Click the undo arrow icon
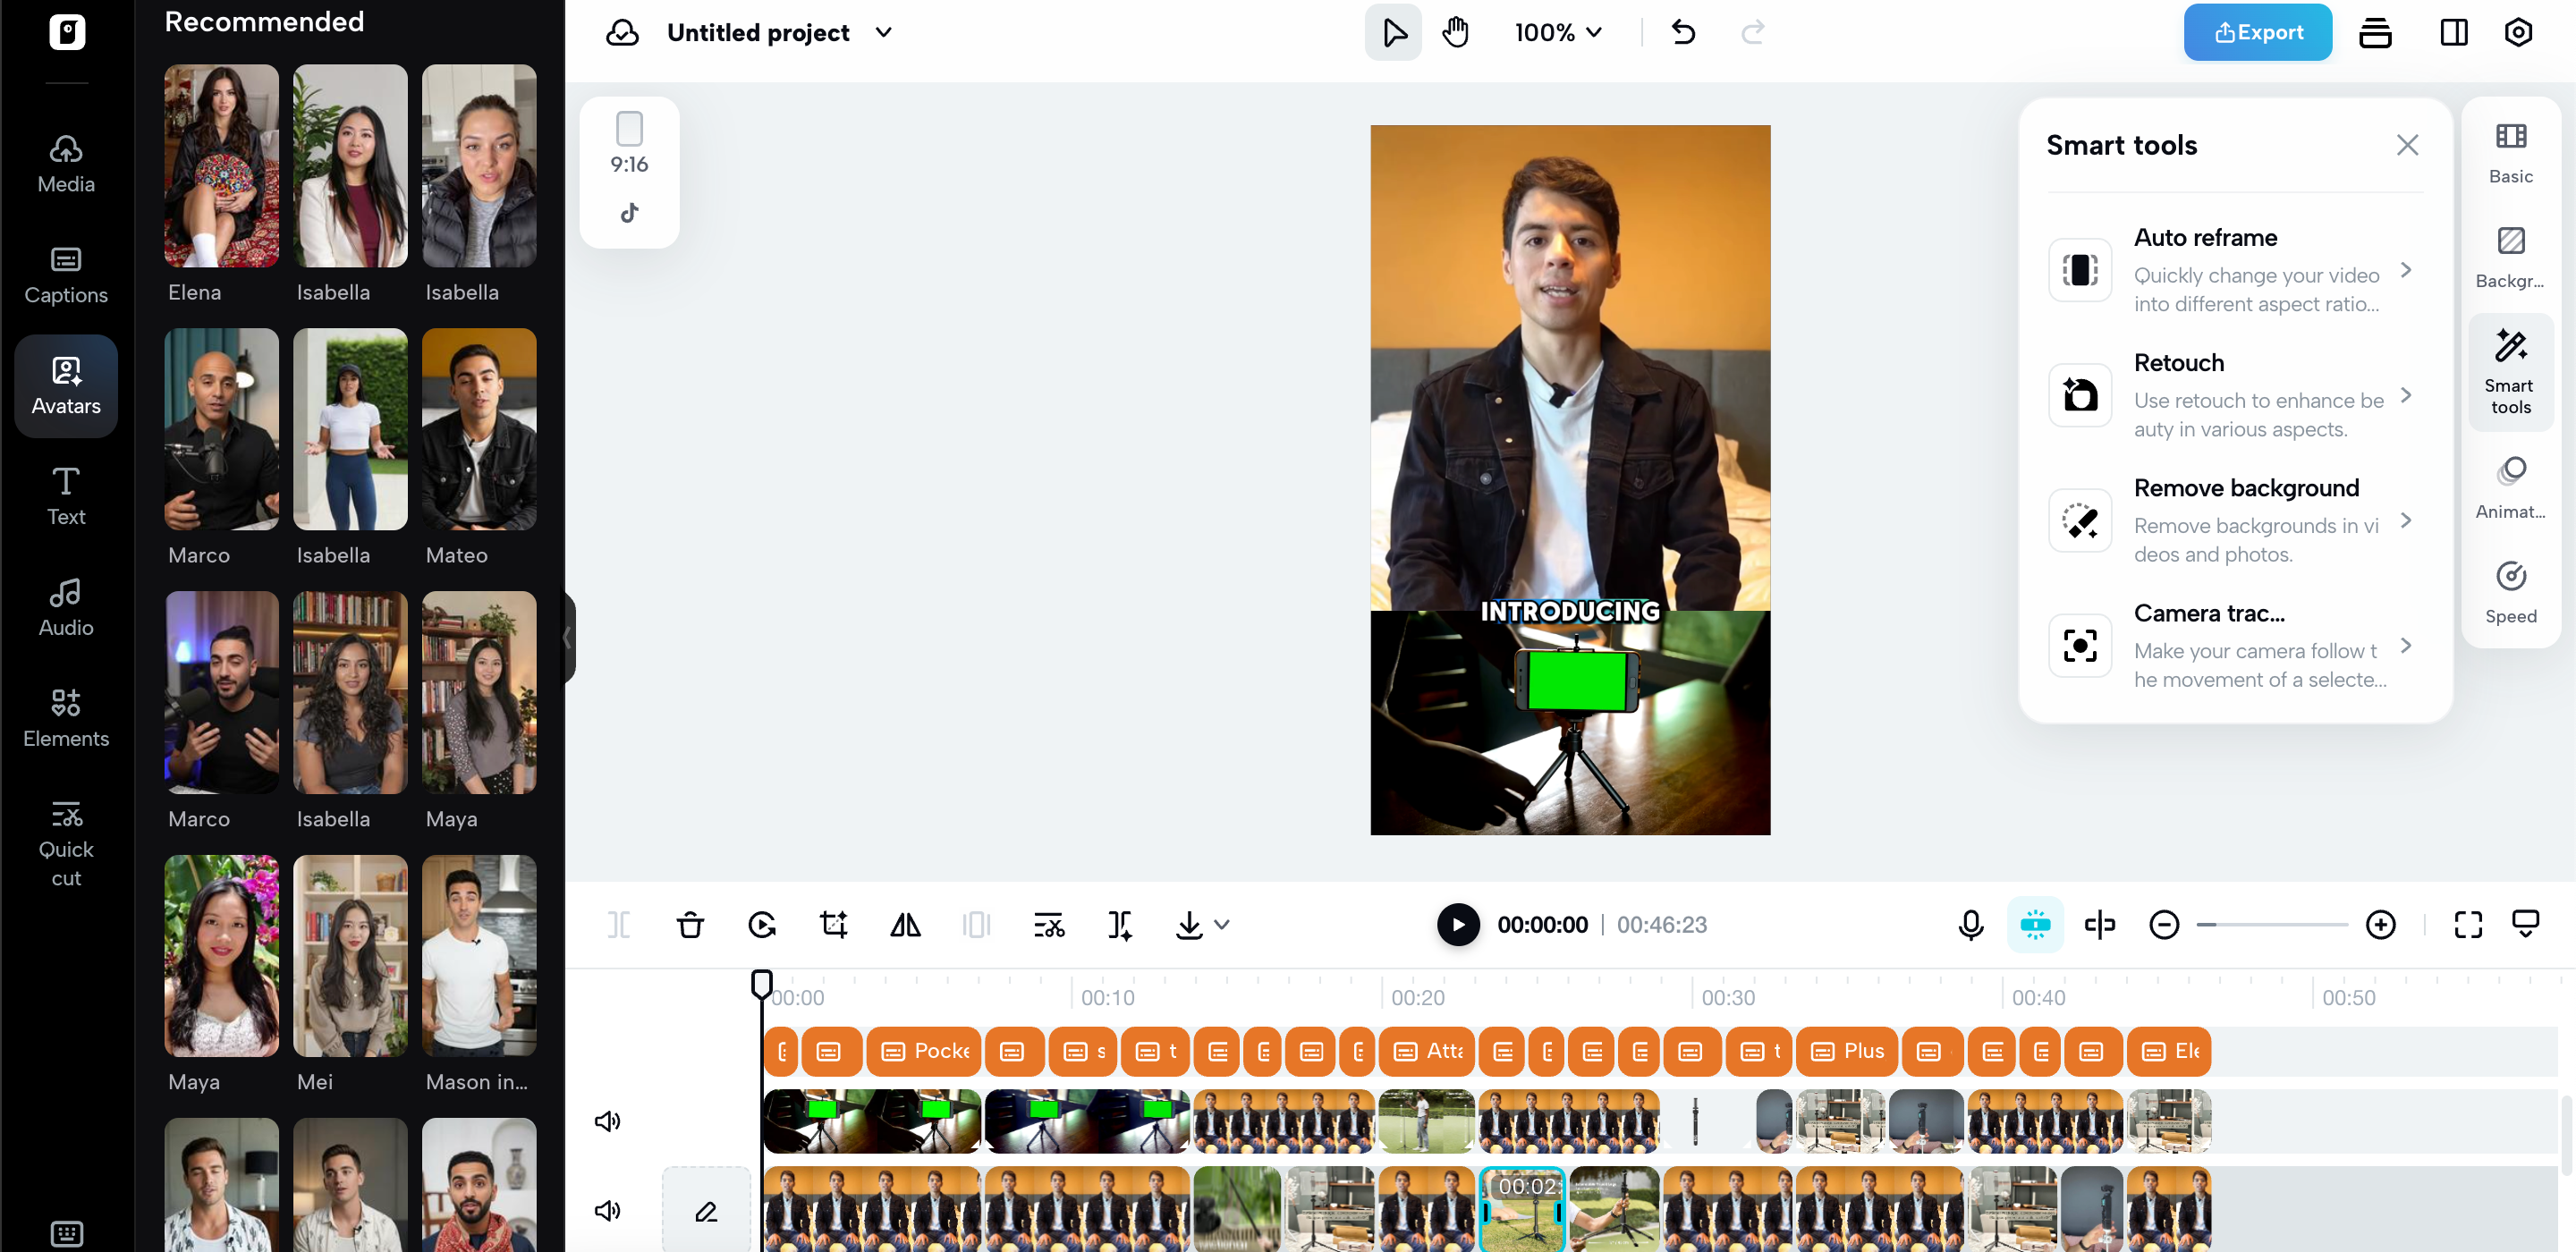Screen dimensions: 2576x1252 [x=1683, y=33]
